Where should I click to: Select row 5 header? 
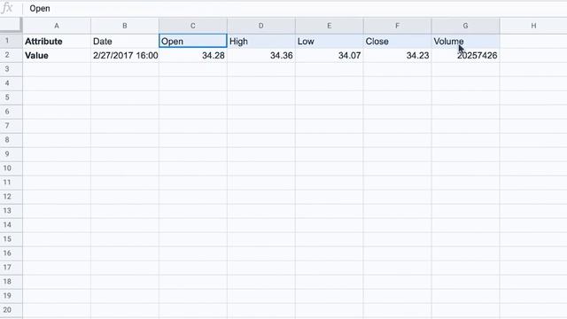tap(11, 97)
